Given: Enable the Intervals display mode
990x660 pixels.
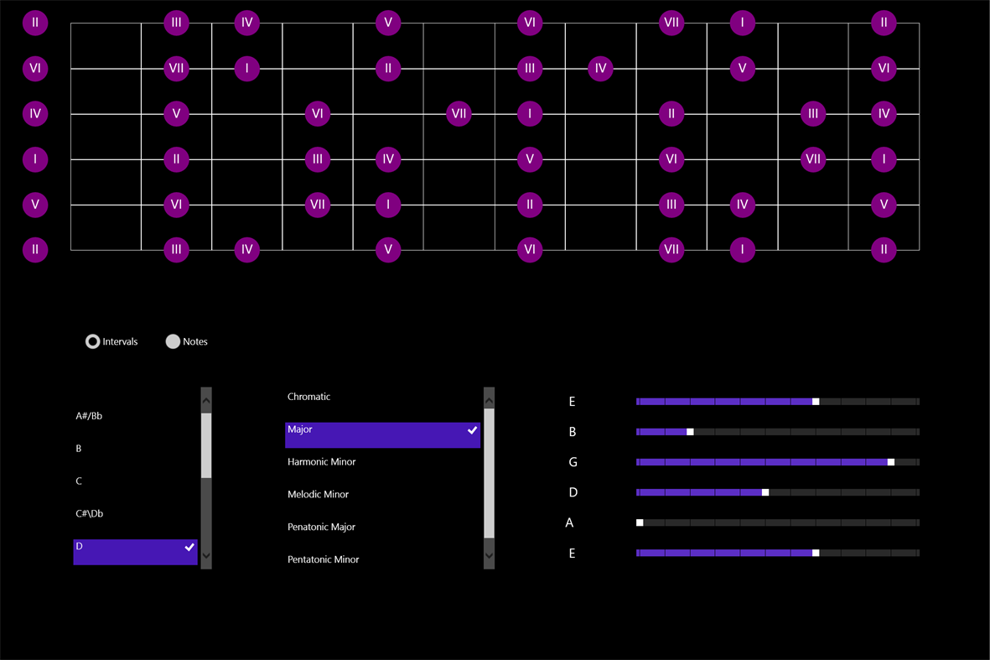Looking at the screenshot, I should [x=92, y=341].
